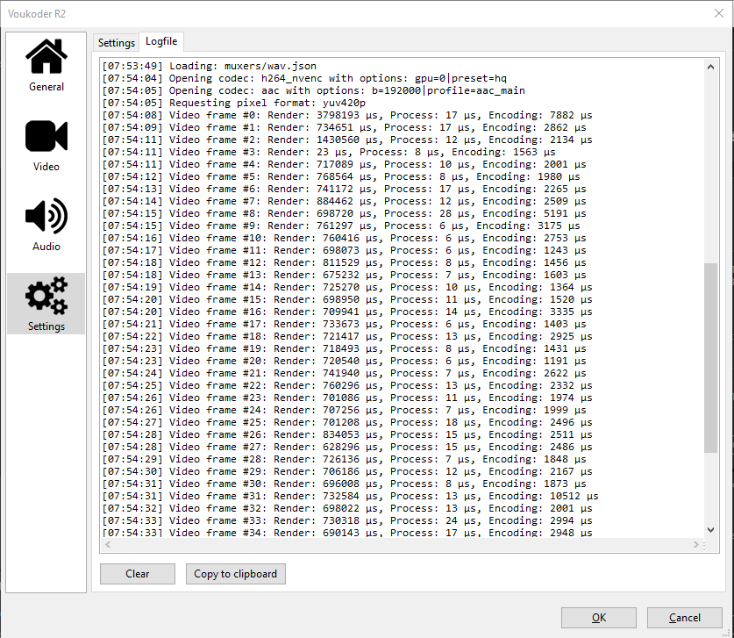This screenshot has height=638, width=734.
Task: Click the 'Video frame #28' log line
Action: pos(344,460)
